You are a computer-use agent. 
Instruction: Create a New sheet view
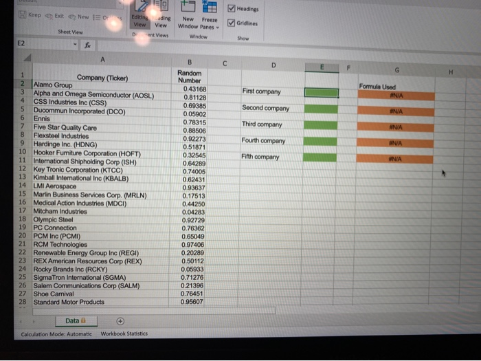78,17
